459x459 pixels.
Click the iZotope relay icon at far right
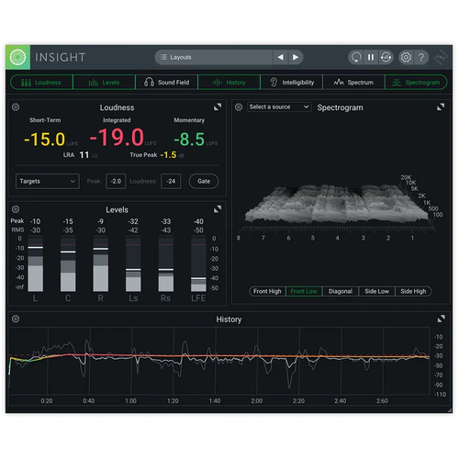click(441, 57)
